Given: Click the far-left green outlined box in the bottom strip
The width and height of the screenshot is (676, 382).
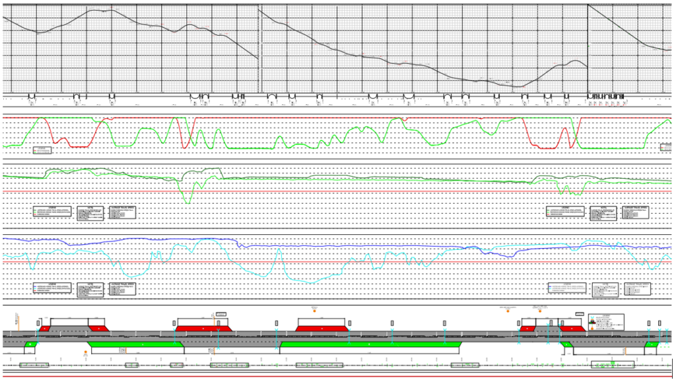Looking at the screenshot, I should (34, 365).
